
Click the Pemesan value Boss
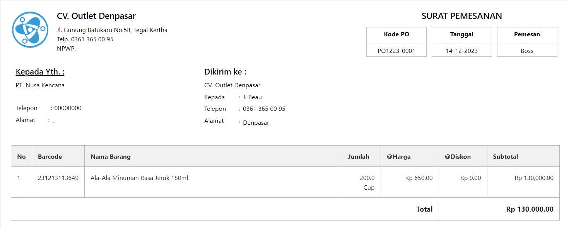coord(527,51)
